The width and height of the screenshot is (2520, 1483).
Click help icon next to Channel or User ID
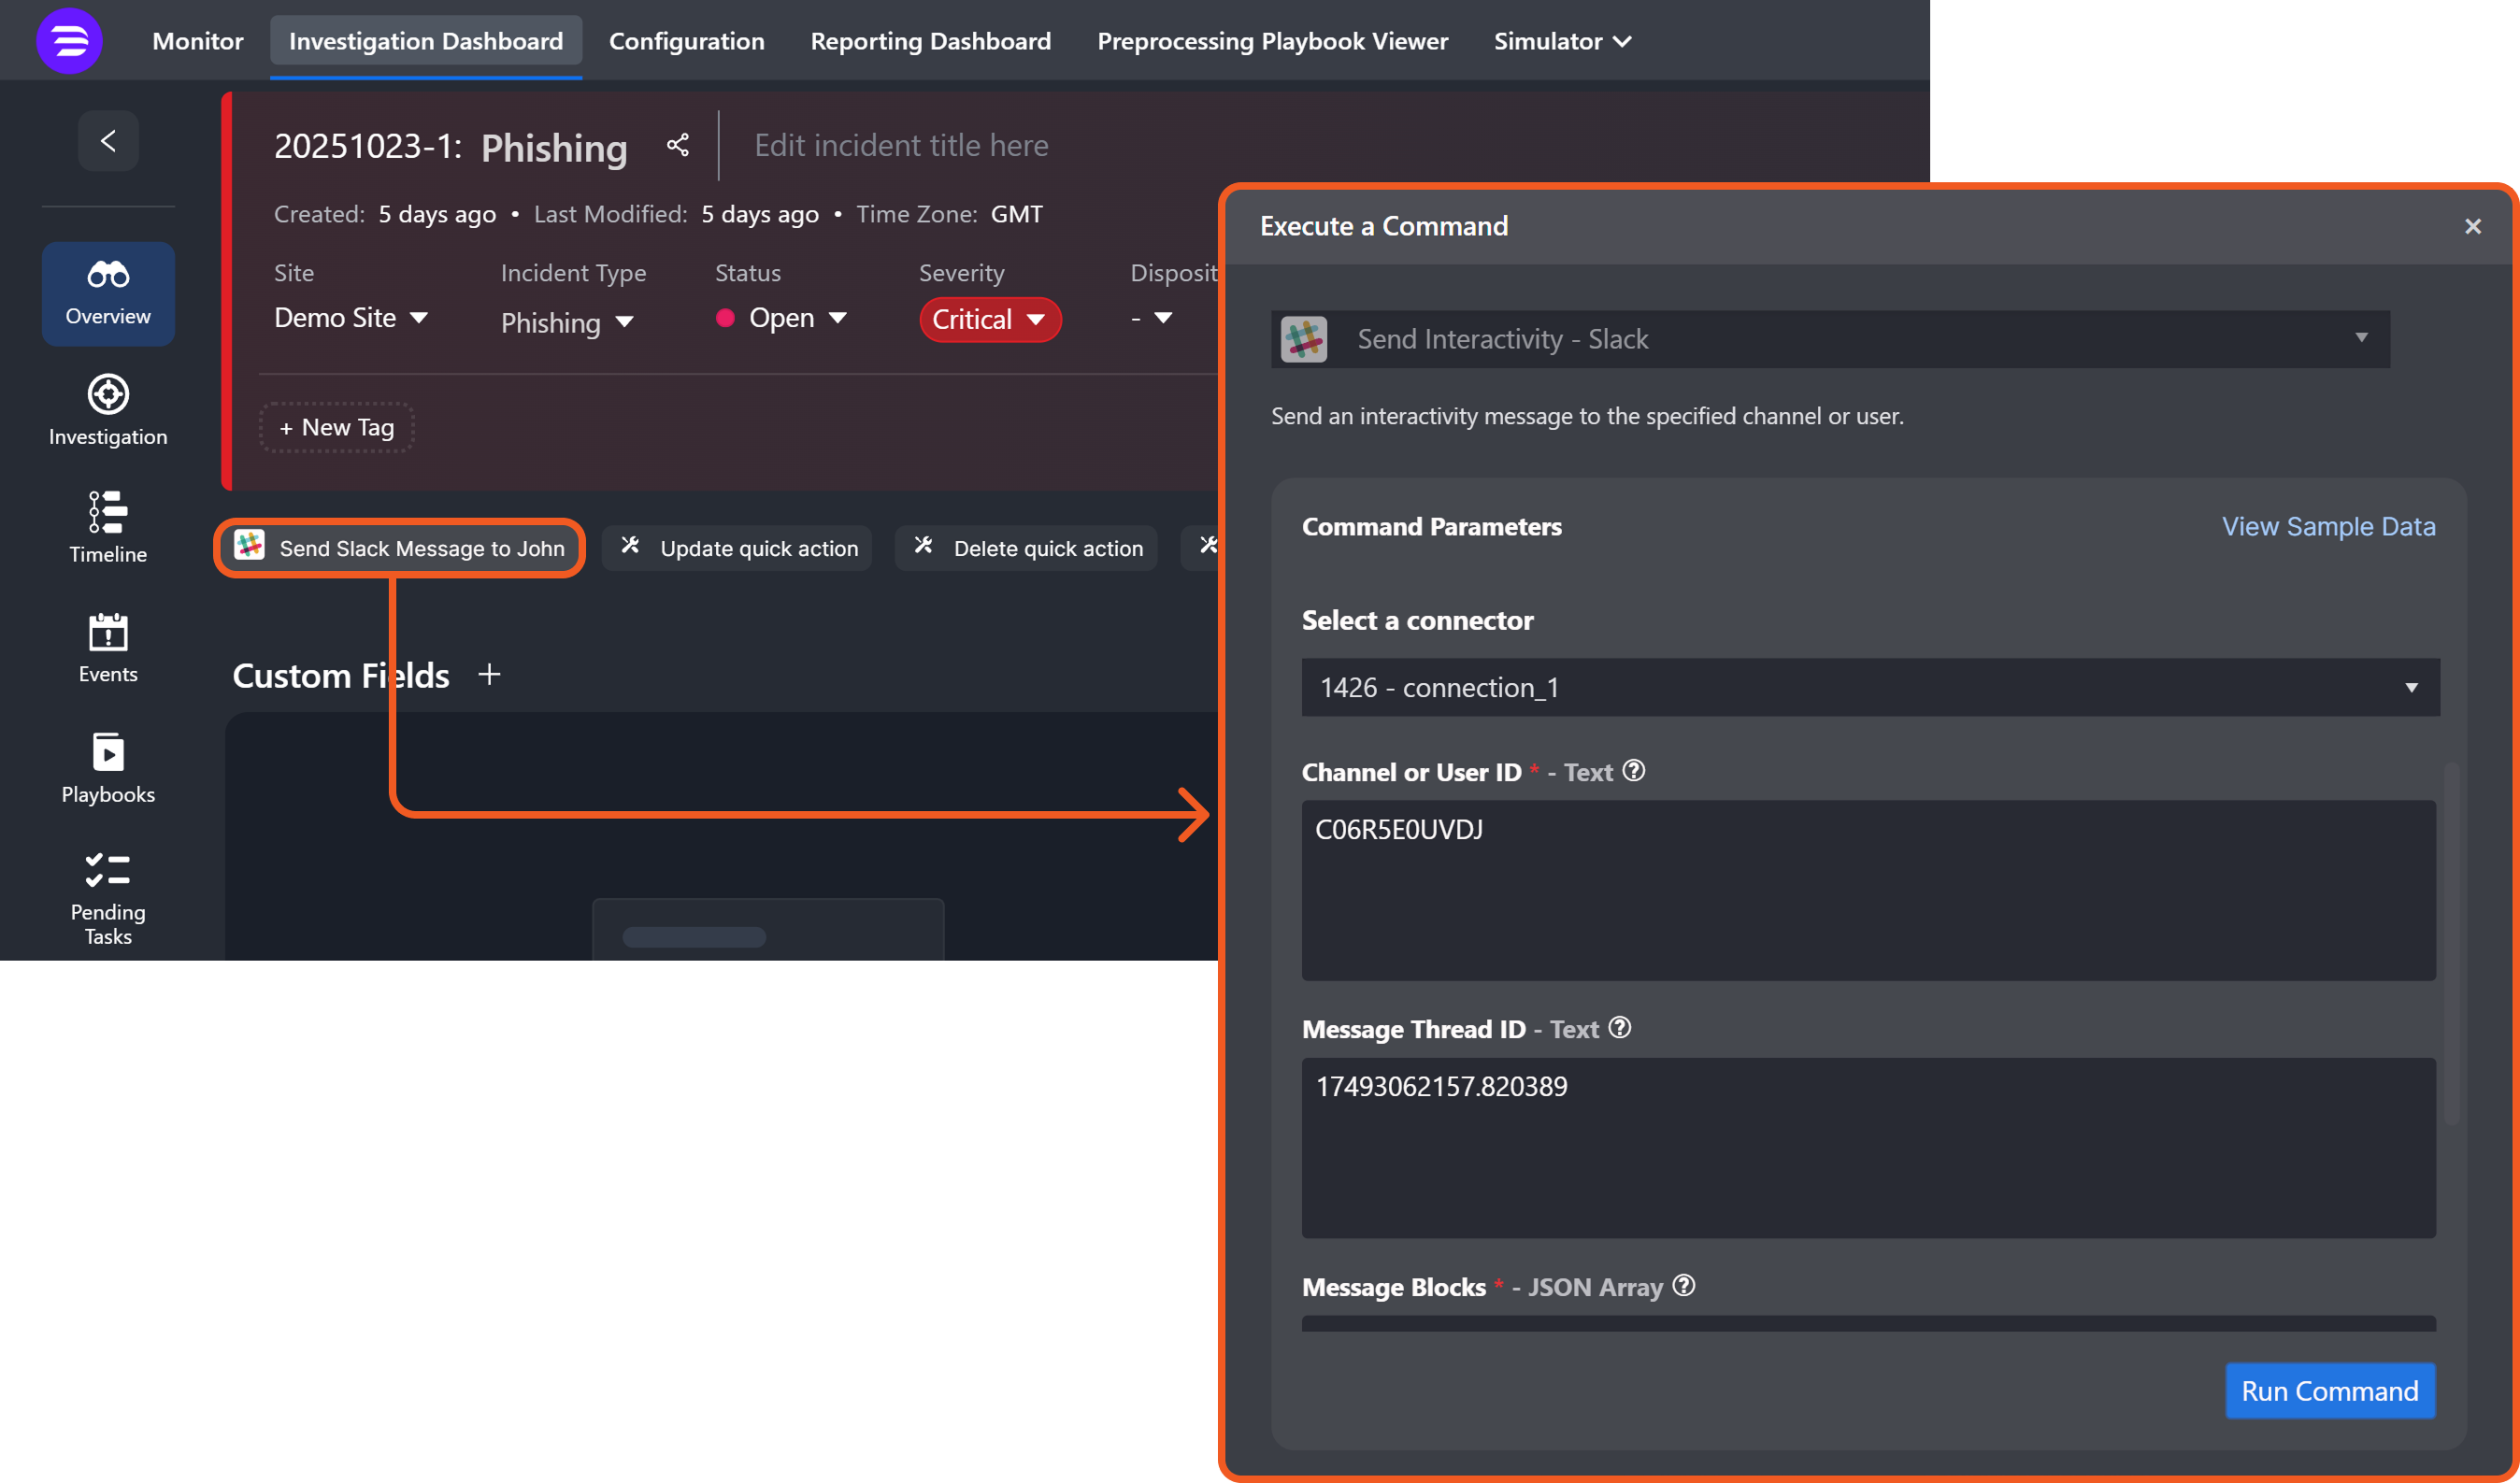coord(1633,771)
